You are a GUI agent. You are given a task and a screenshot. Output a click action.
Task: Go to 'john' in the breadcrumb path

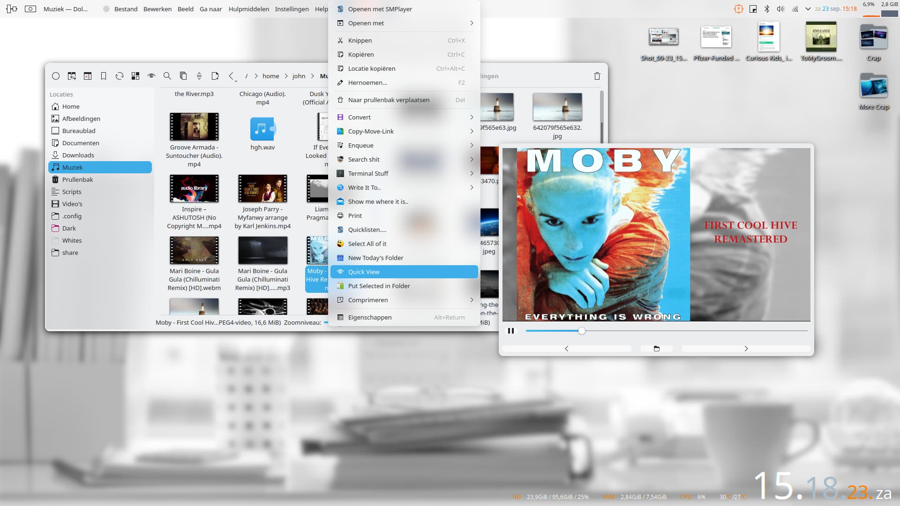(299, 76)
